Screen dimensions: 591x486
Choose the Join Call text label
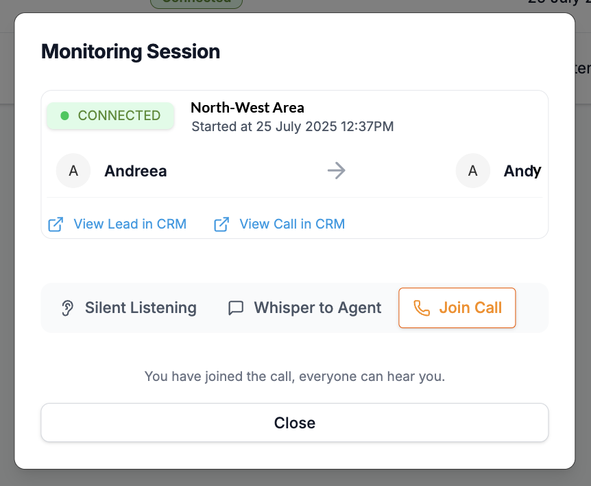470,308
